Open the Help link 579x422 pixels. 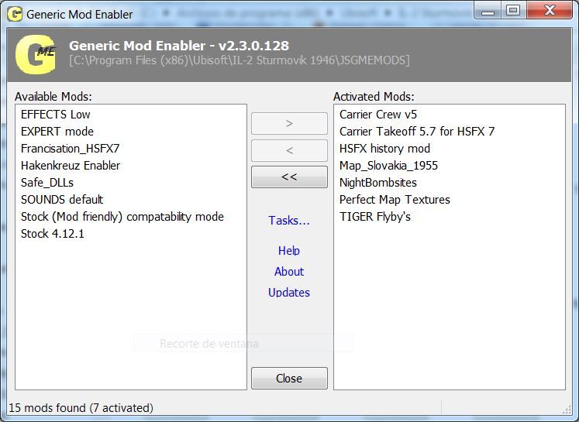coord(289,251)
